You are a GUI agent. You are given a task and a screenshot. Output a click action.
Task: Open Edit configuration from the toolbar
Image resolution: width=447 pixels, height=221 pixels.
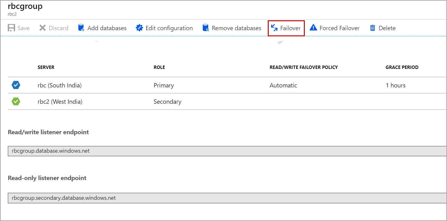point(169,28)
